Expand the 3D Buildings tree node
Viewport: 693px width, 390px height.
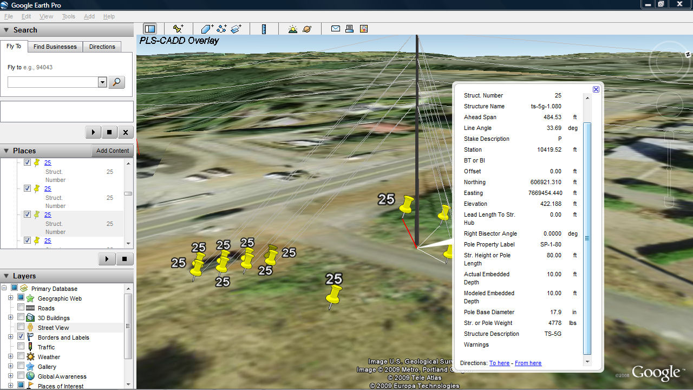[x=10, y=318]
